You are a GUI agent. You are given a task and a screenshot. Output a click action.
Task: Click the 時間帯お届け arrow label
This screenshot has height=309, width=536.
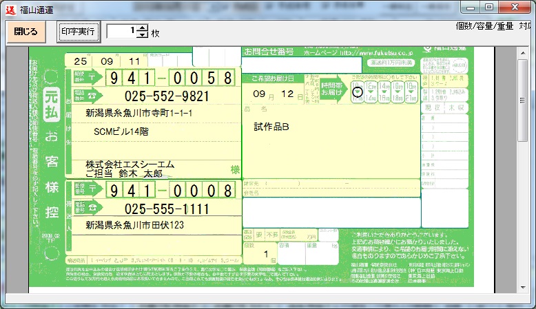pyautogui.click(x=333, y=89)
